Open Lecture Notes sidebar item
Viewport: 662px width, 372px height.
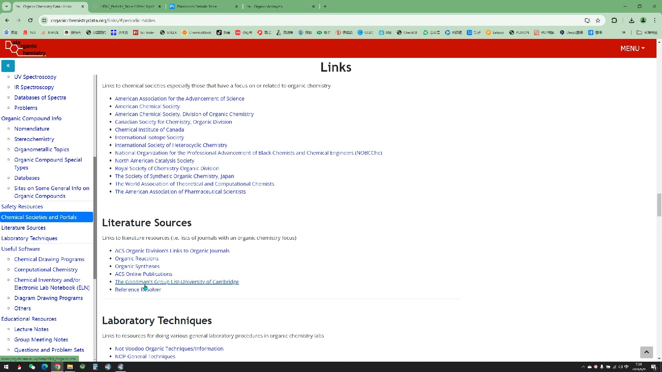click(x=31, y=329)
